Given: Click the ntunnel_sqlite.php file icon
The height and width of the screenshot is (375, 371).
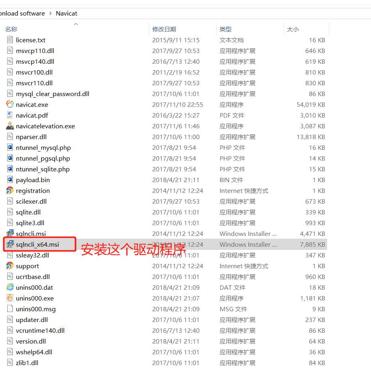Looking at the screenshot, I should [x=10, y=169].
